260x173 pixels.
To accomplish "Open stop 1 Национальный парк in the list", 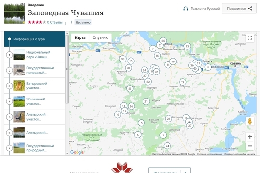I will pyautogui.click(x=35, y=55).
